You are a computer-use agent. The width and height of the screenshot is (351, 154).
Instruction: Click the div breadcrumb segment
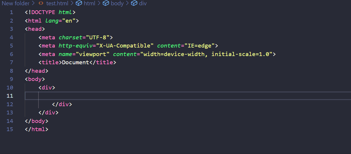coord(143,3)
